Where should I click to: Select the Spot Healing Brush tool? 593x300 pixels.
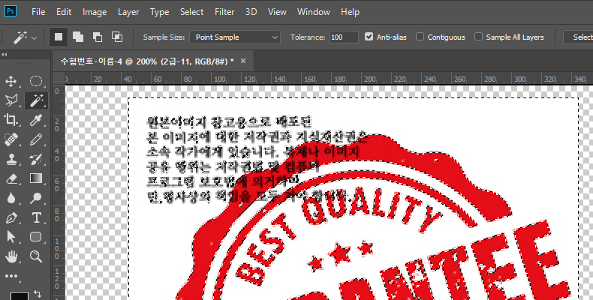click(11, 139)
